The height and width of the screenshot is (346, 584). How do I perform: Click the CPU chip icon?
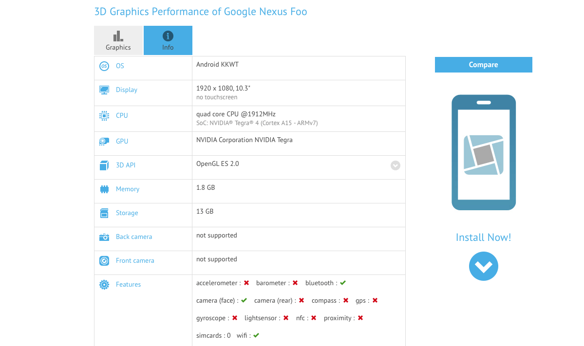pyautogui.click(x=104, y=116)
